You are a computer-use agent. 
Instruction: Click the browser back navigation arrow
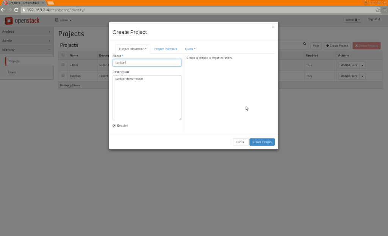[3, 10]
